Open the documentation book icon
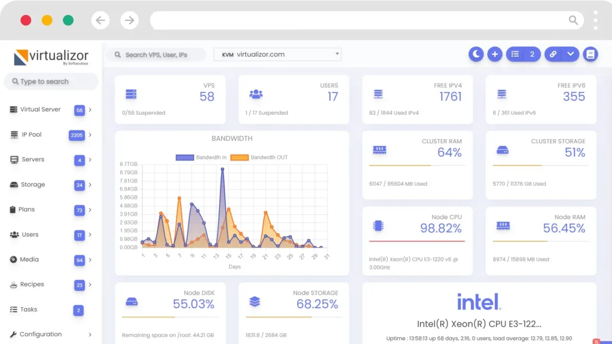 pos(590,54)
